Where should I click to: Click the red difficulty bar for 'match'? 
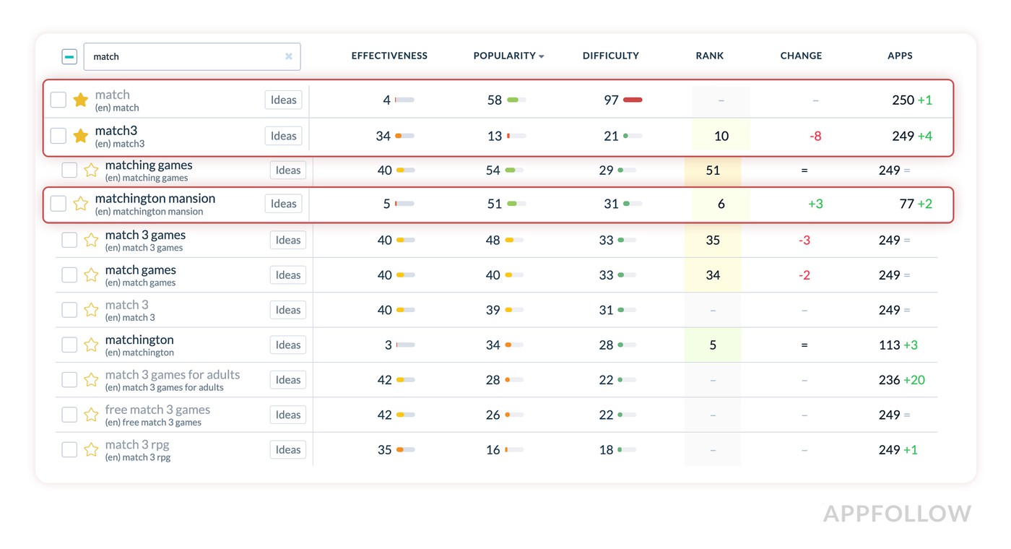633,100
